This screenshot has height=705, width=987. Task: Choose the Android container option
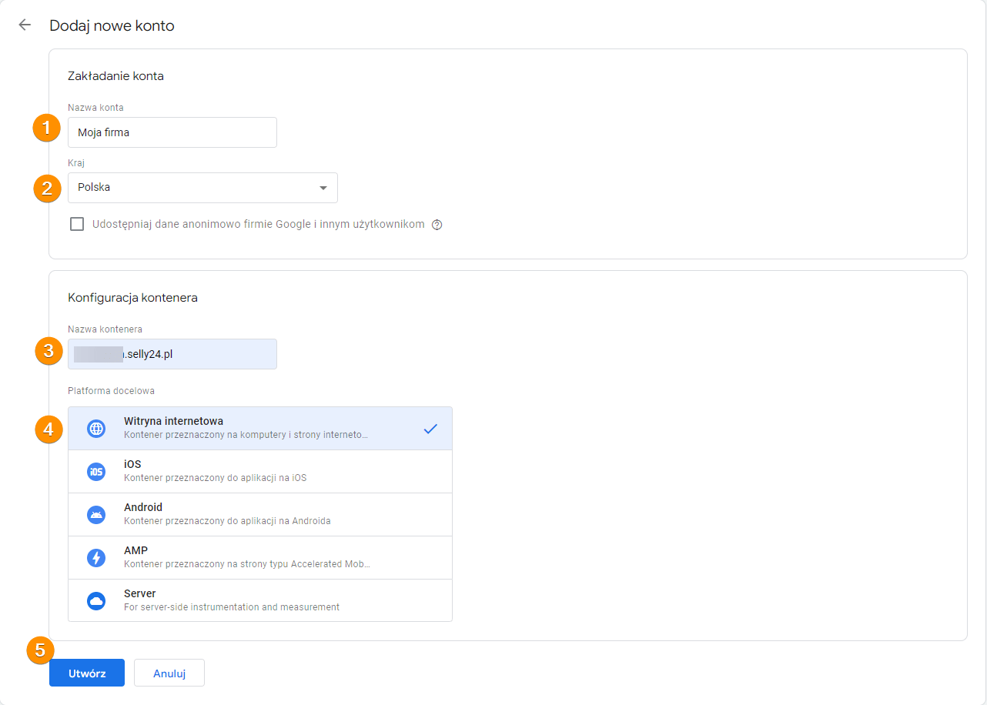pyautogui.click(x=259, y=514)
